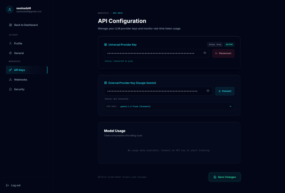Click the API Keys key icon
The width and height of the screenshot is (285, 193).
[x=10, y=70]
